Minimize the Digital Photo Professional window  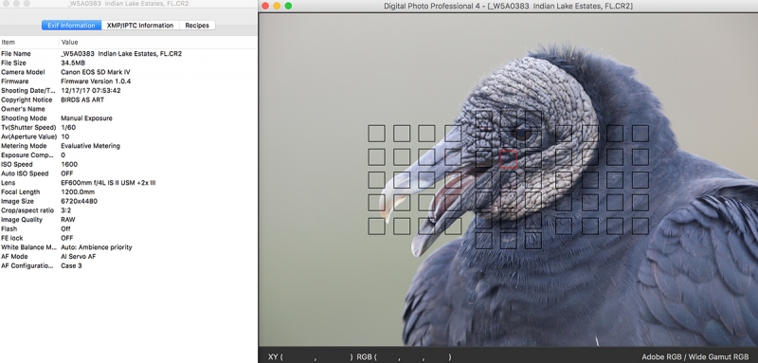coord(277,6)
